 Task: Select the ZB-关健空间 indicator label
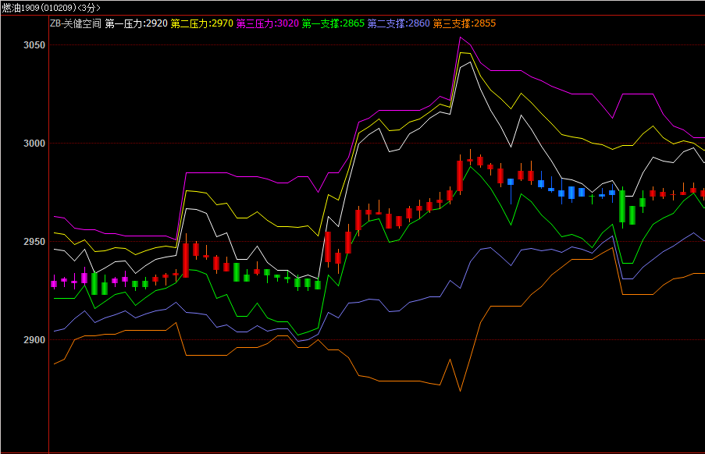point(76,23)
